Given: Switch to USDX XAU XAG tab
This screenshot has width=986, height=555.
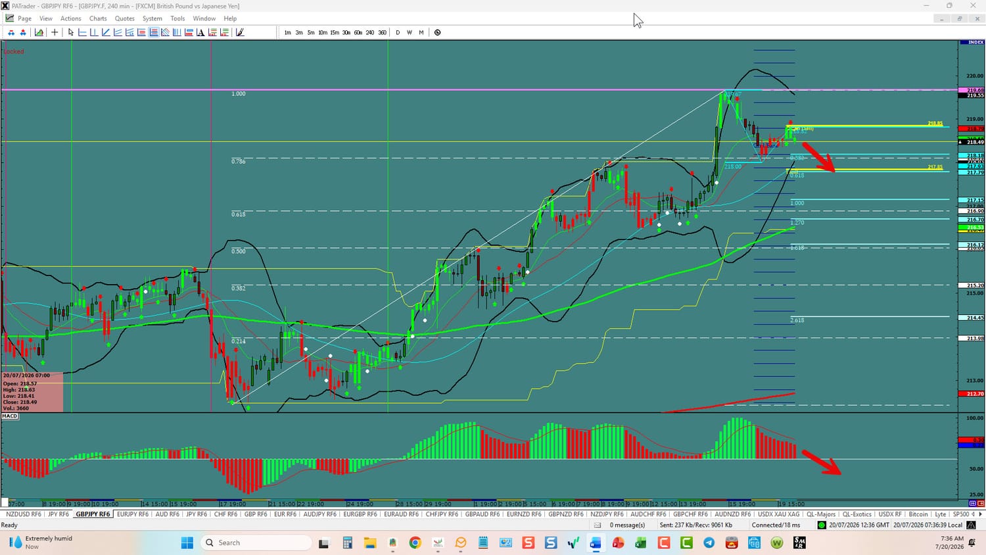Looking at the screenshot, I should pos(779,514).
